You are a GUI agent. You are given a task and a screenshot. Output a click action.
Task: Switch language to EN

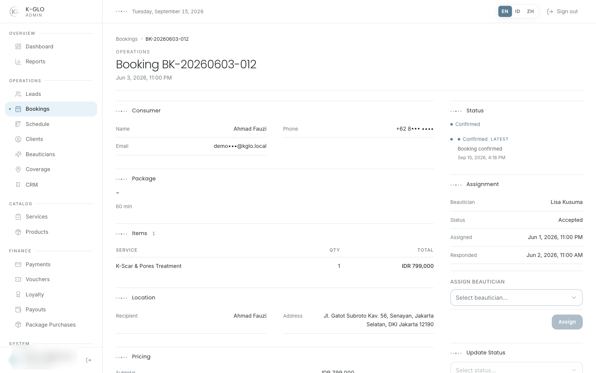pyautogui.click(x=505, y=11)
